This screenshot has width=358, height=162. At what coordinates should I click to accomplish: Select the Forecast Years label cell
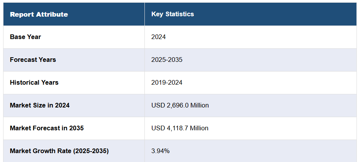click(33, 60)
